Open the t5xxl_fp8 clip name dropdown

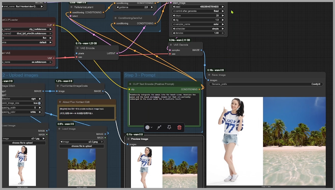click(27, 34)
